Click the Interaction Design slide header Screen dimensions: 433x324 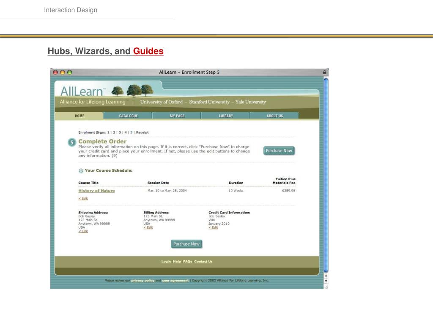[71, 10]
